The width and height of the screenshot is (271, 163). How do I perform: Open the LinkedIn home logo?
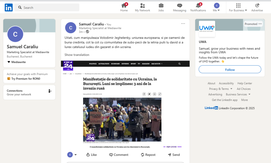click(x=9, y=8)
